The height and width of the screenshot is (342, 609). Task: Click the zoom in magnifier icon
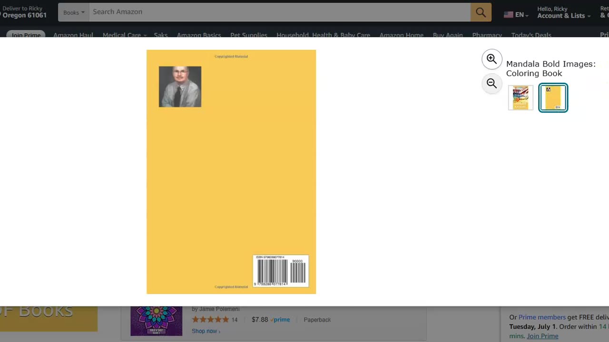492,59
